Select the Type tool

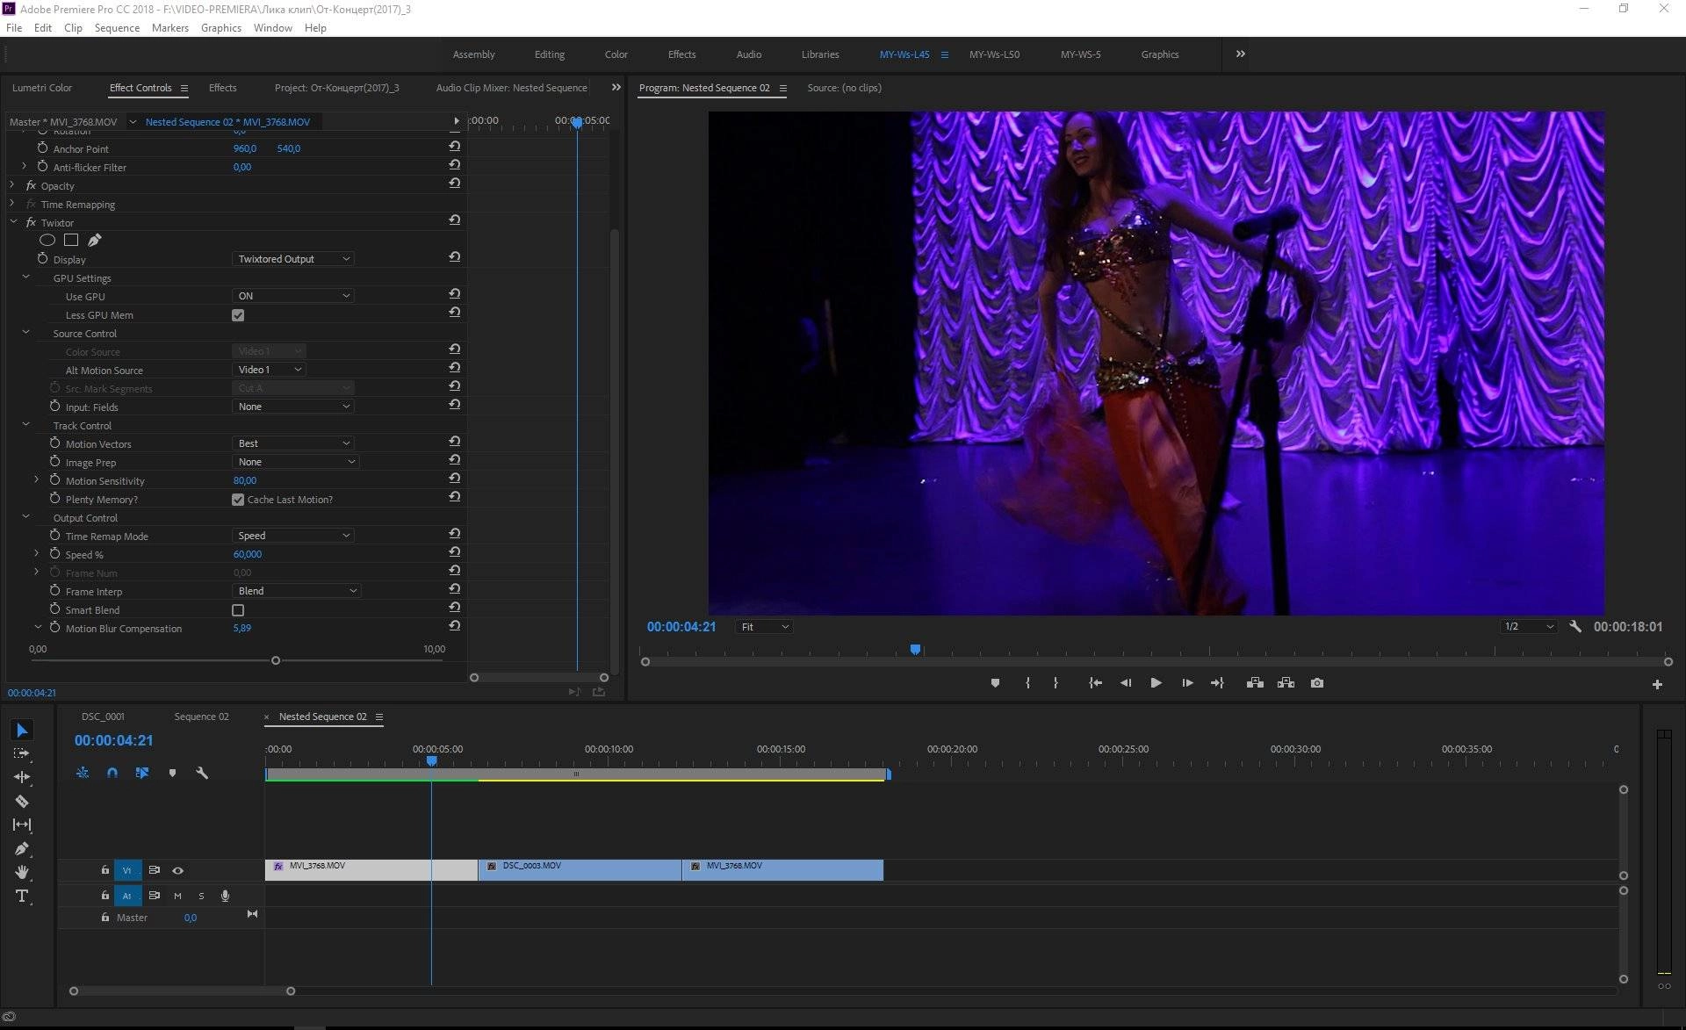tap(22, 896)
